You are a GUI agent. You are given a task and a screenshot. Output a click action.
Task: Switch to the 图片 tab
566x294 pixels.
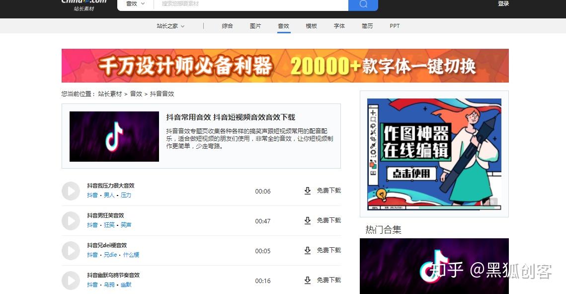(255, 26)
